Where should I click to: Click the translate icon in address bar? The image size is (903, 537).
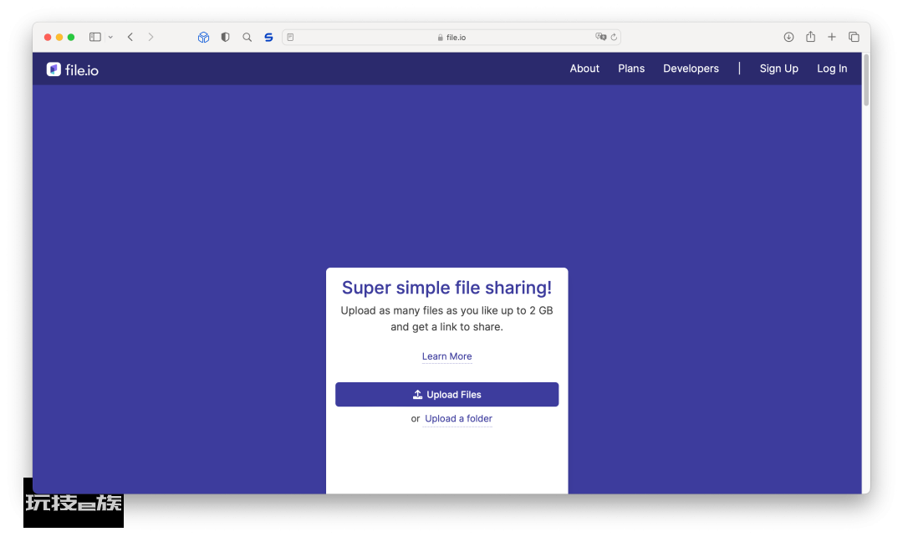point(600,36)
